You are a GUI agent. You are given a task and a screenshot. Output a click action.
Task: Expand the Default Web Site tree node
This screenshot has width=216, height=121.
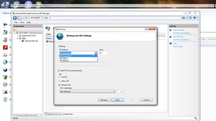(x=20, y=41)
